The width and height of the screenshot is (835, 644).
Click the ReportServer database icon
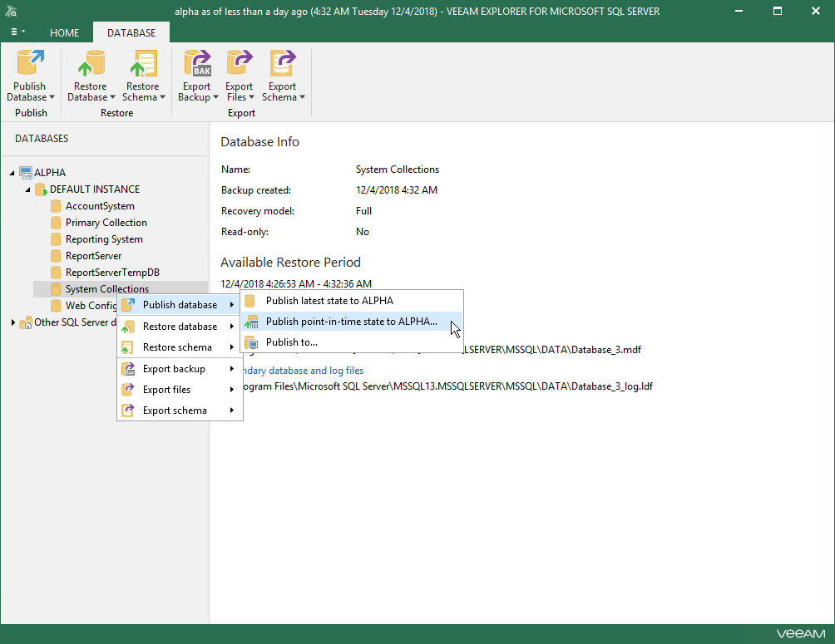56,256
